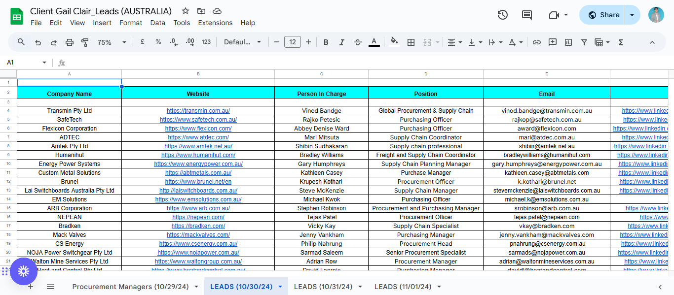This screenshot has width=674, height=295.
Task: Open the Default font dropdown
Action: coord(242,42)
